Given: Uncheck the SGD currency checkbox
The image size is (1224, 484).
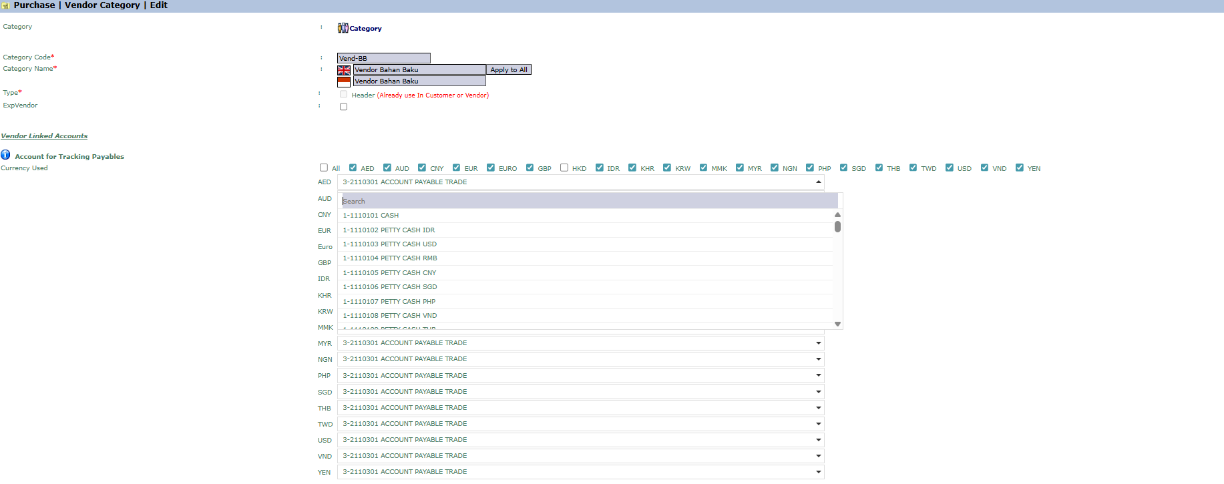Looking at the screenshot, I should [x=843, y=168].
